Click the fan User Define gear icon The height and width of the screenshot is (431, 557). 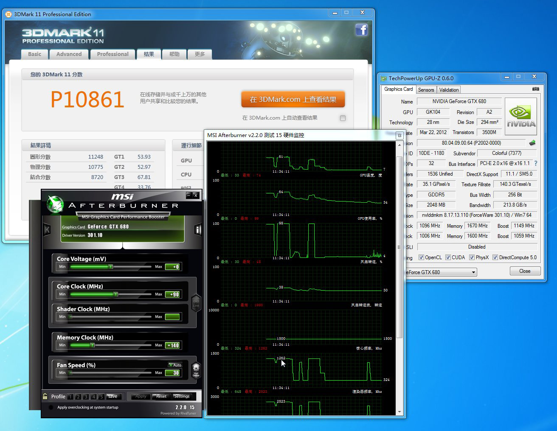196,370
